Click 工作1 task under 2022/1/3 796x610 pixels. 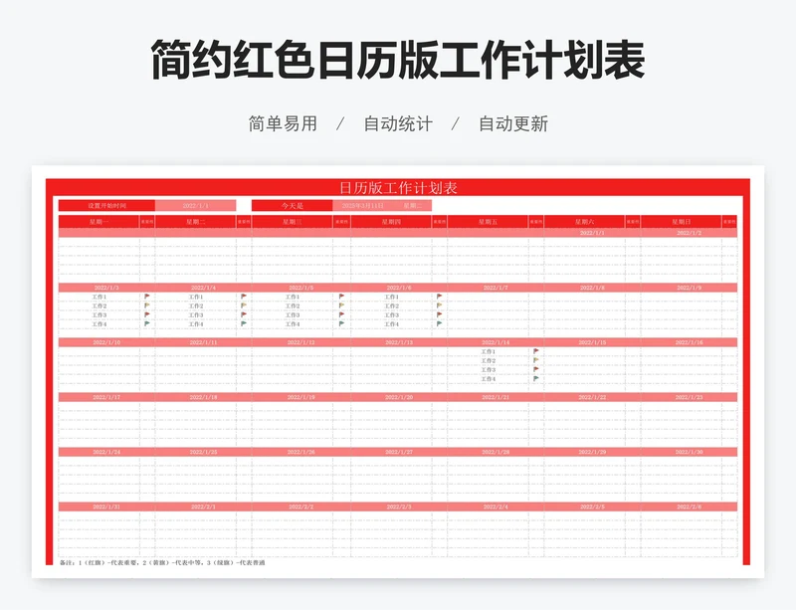click(99, 297)
